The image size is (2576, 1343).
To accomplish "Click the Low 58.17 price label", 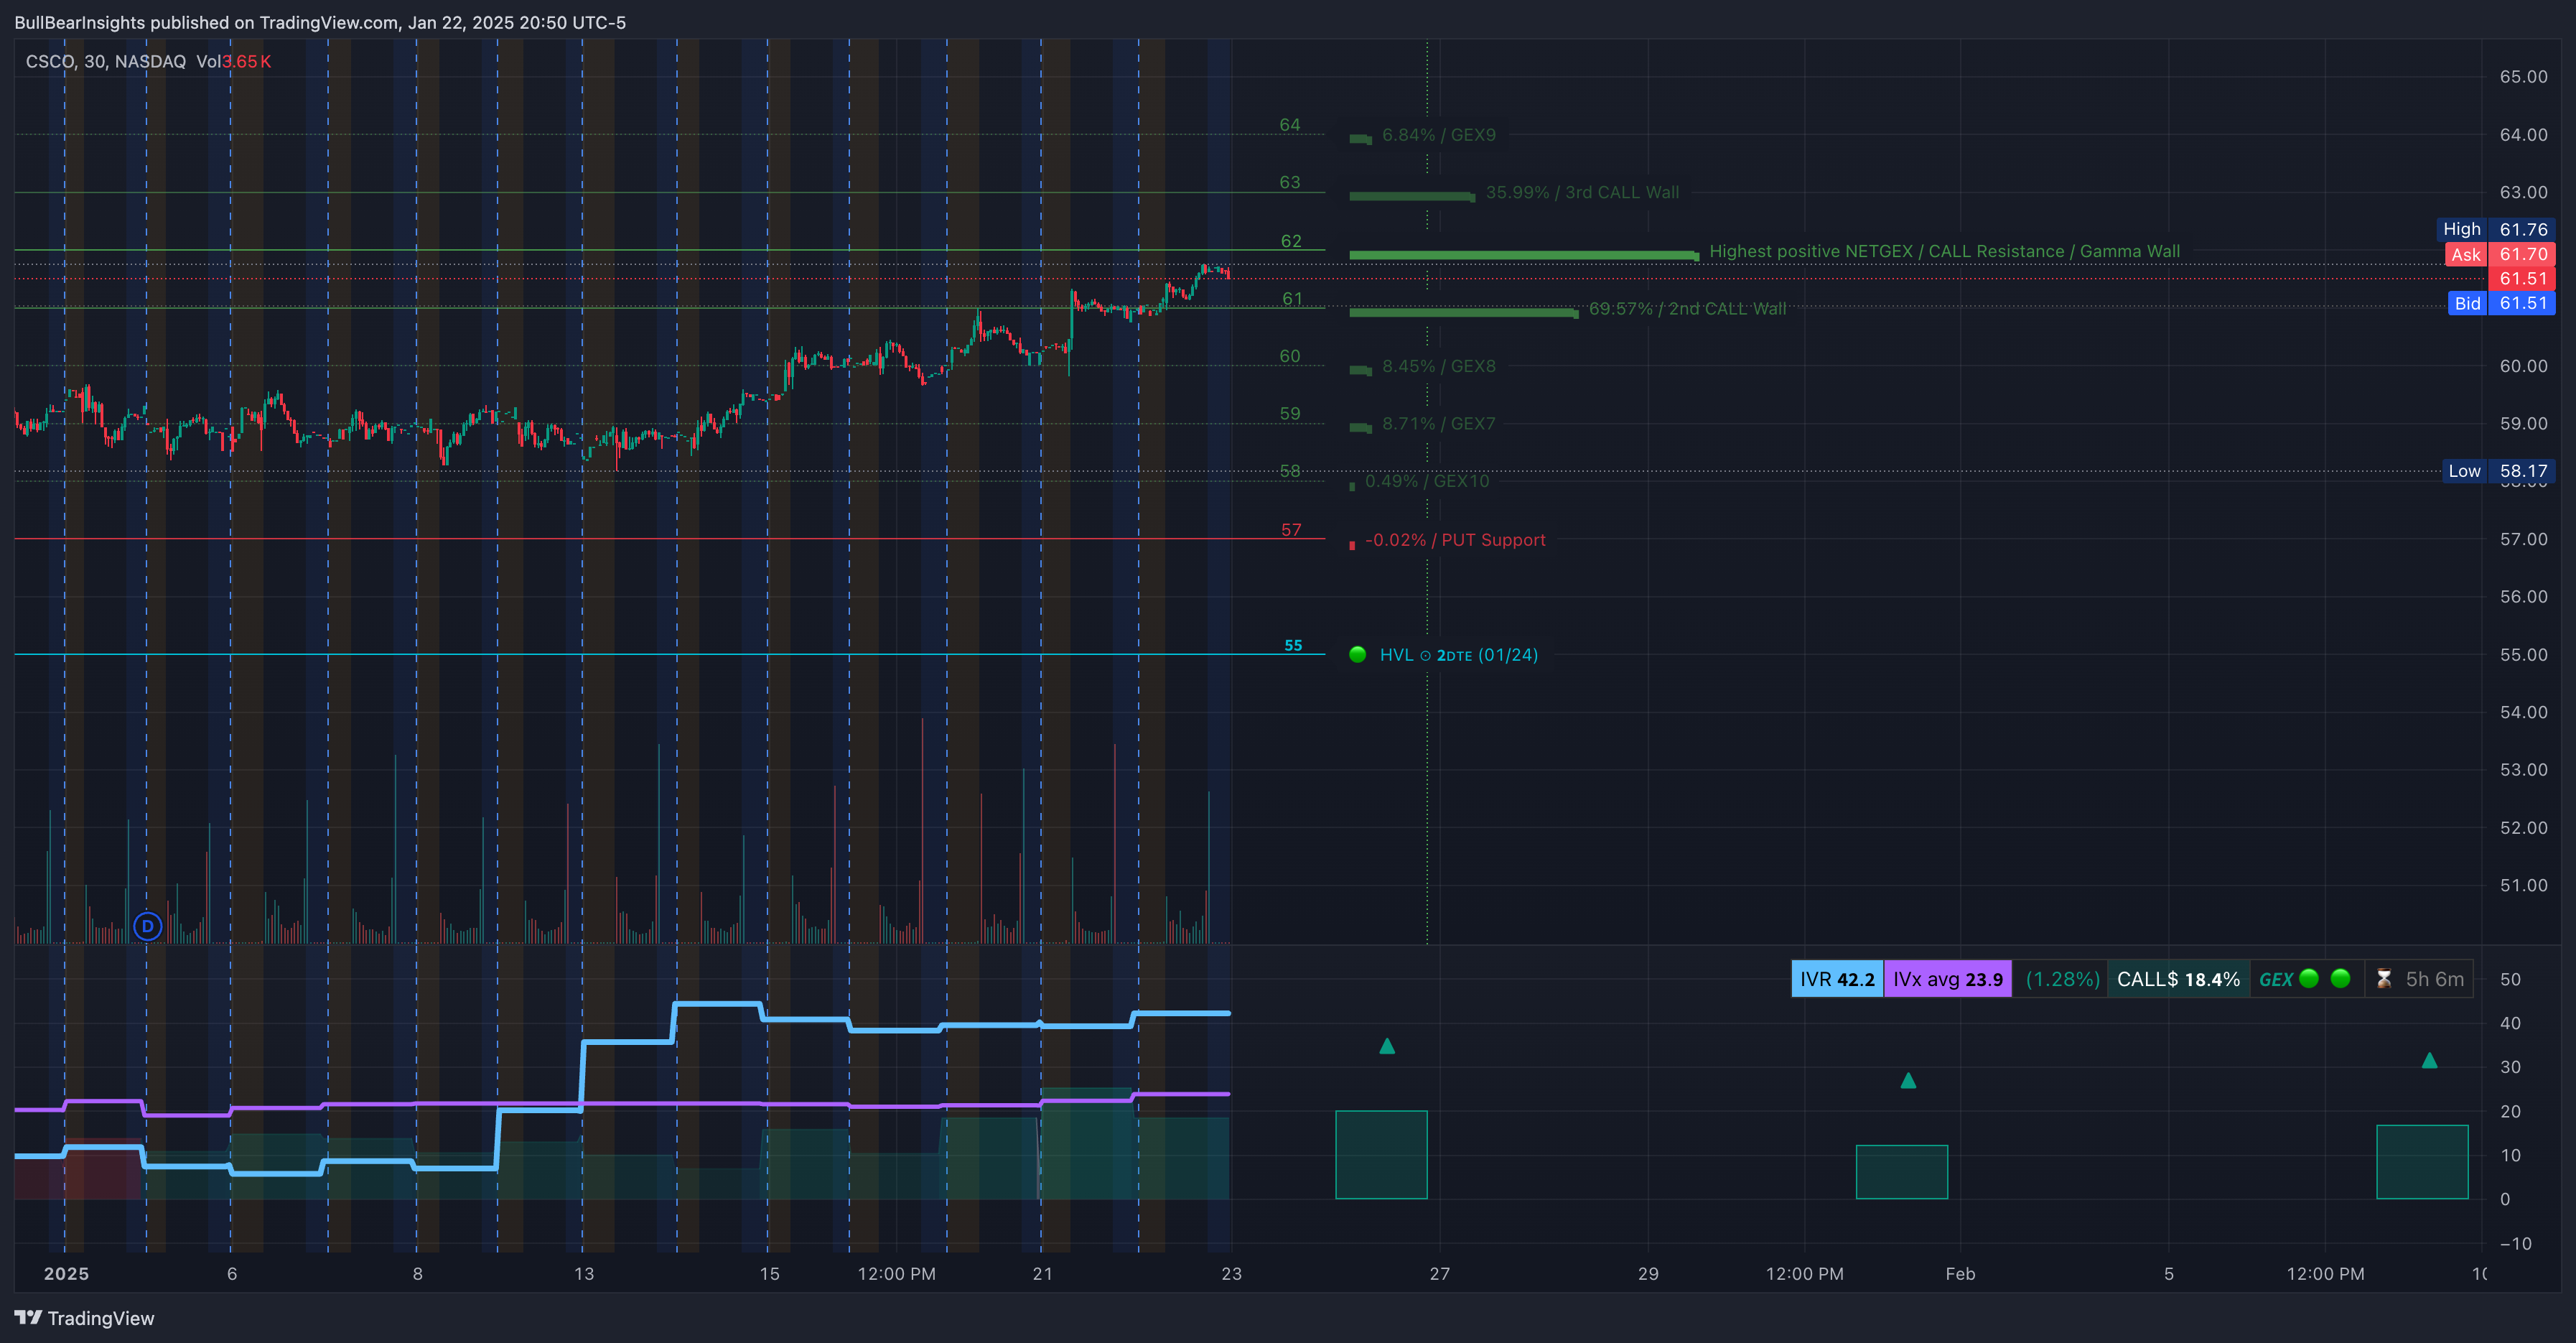I will coord(2498,471).
